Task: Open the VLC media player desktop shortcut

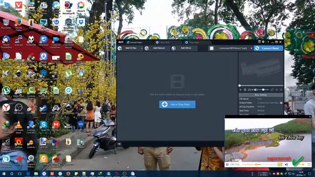Action: pyautogui.click(x=19, y=127)
